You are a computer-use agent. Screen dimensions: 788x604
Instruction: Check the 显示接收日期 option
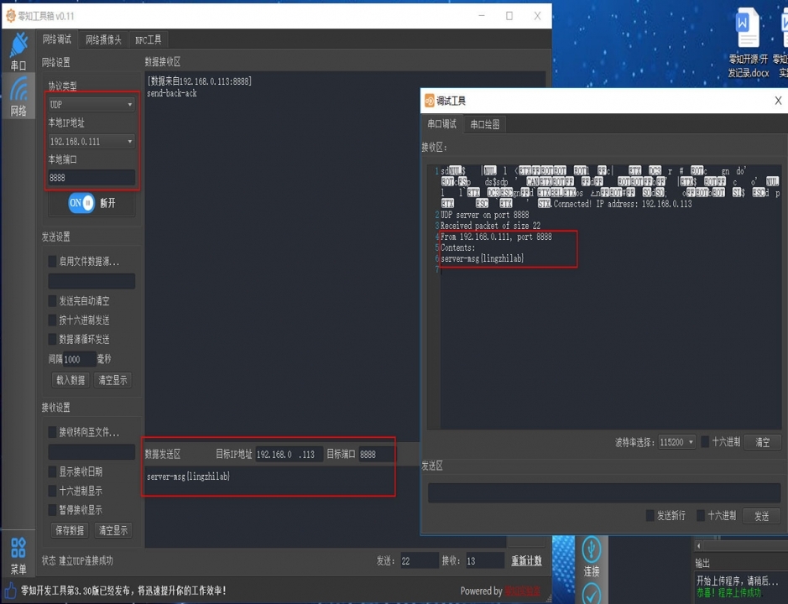(x=53, y=471)
